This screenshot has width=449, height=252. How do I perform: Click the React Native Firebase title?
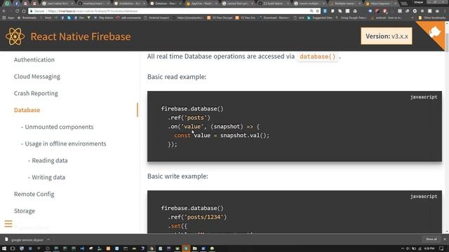(81, 36)
